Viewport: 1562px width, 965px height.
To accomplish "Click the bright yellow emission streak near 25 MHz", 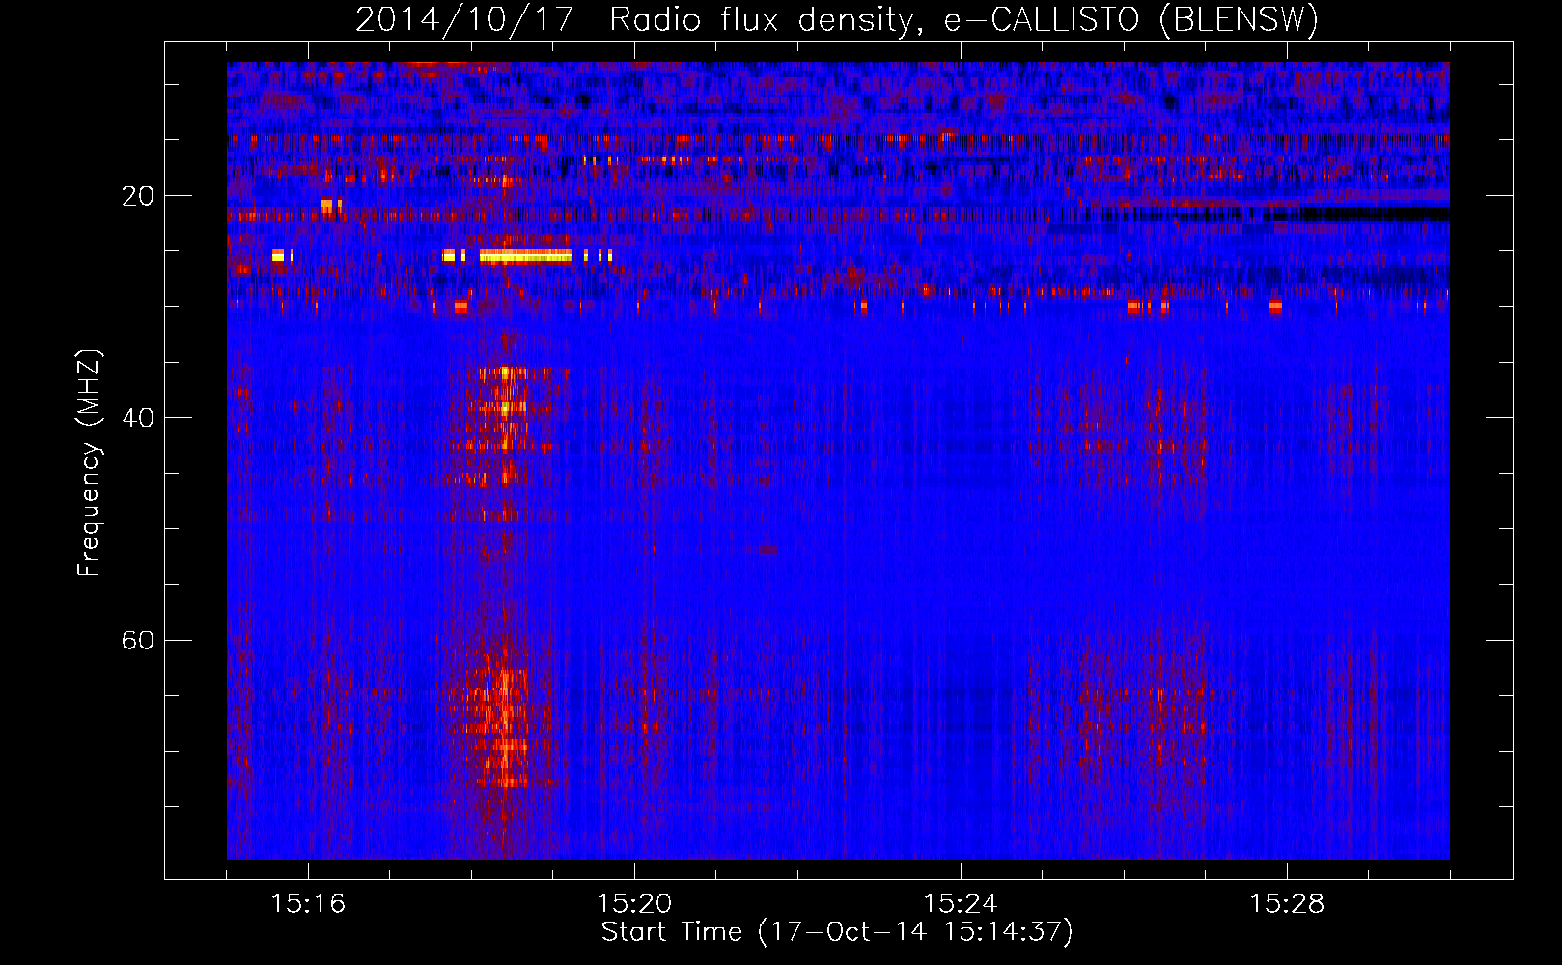I will 525,256.
